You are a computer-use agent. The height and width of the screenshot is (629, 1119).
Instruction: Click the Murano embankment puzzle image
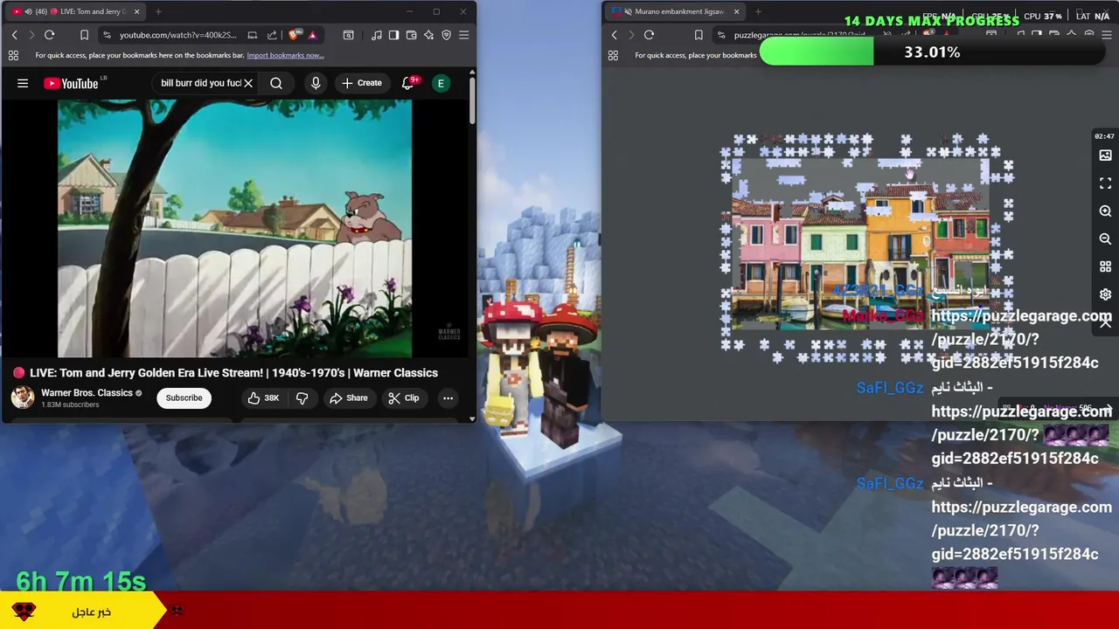tap(861, 245)
